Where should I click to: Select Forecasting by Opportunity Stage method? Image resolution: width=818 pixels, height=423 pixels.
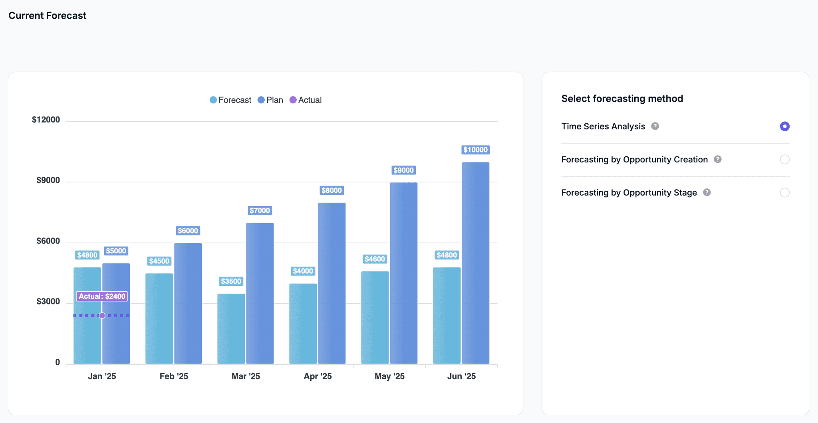(784, 192)
